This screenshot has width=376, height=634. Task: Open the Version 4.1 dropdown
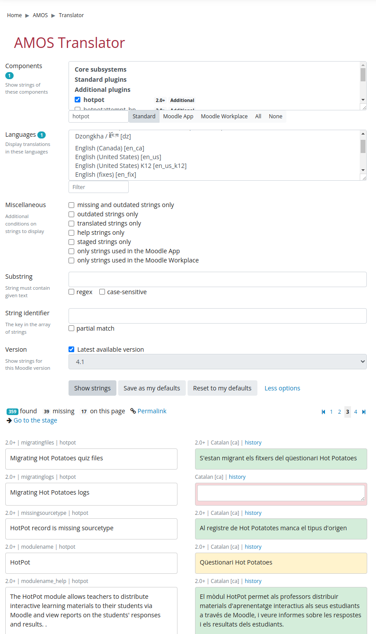coord(217,362)
